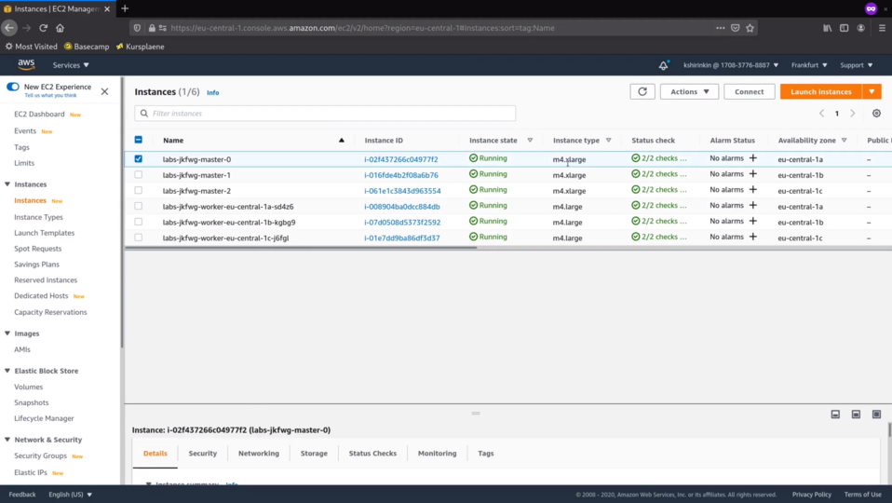This screenshot has width=892, height=503.
Task: Collapse the Images sidebar section
Action: point(7,333)
